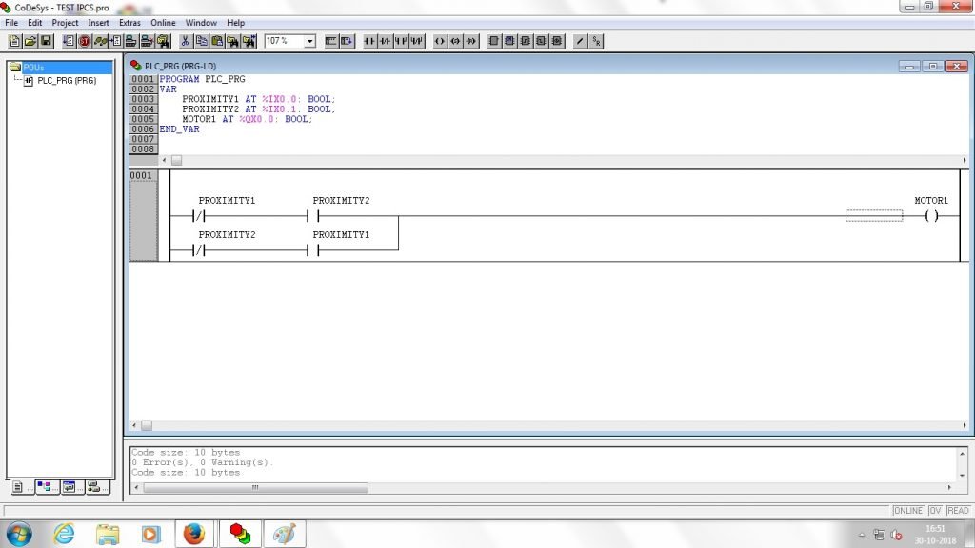Insert a normally open contact from toolbar
Viewport: 975px width, 548px height.
coord(369,41)
